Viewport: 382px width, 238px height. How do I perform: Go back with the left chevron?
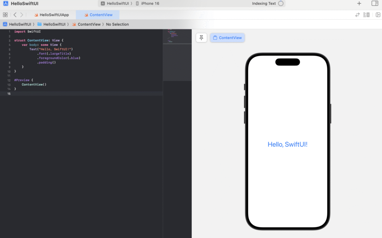point(15,15)
